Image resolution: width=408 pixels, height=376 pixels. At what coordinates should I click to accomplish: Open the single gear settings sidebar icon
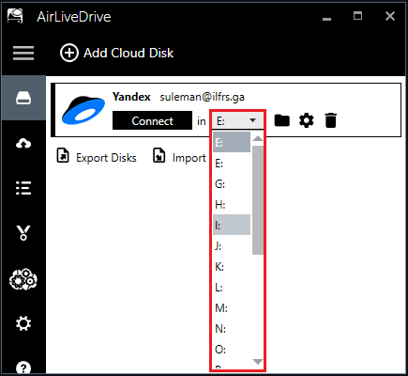click(x=23, y=323)
